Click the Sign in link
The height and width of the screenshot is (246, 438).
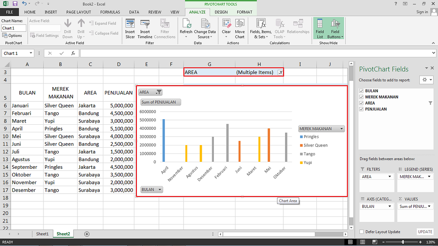422,12
